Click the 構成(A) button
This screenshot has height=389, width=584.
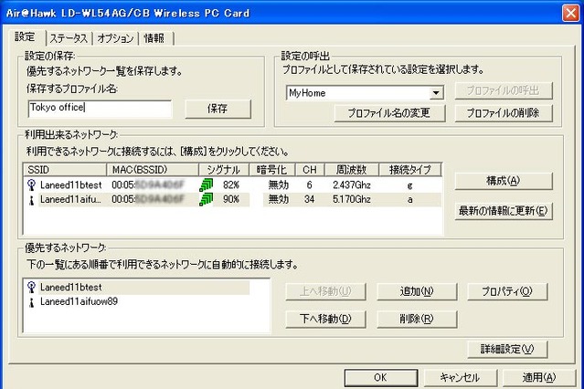pos(504,182)
